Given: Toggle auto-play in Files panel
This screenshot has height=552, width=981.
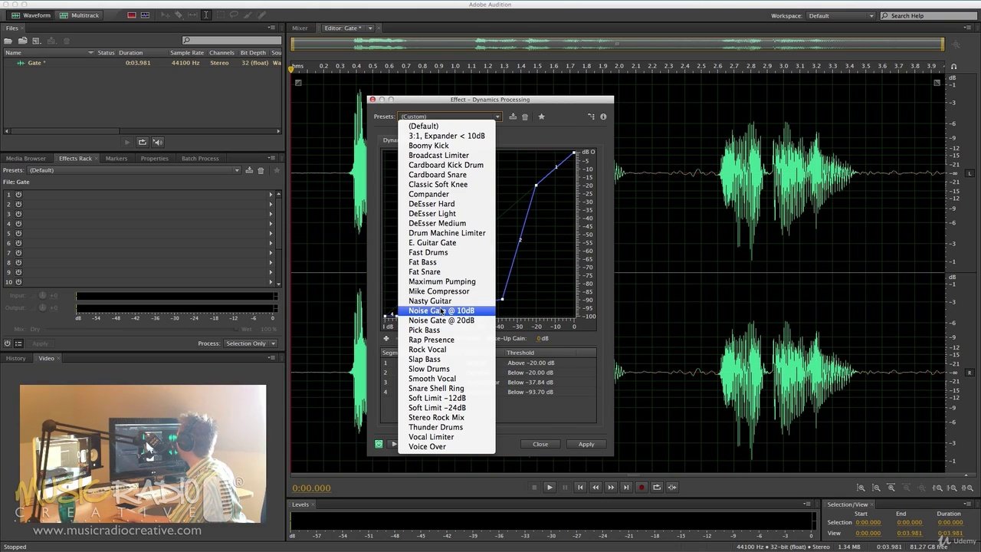Looking at the screenshot, I should (157, 142).
